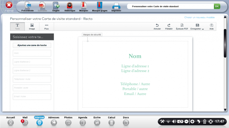The image size is (229, 128).
Task: Bookmark this page with Marquer
Action: pos(84,7)
